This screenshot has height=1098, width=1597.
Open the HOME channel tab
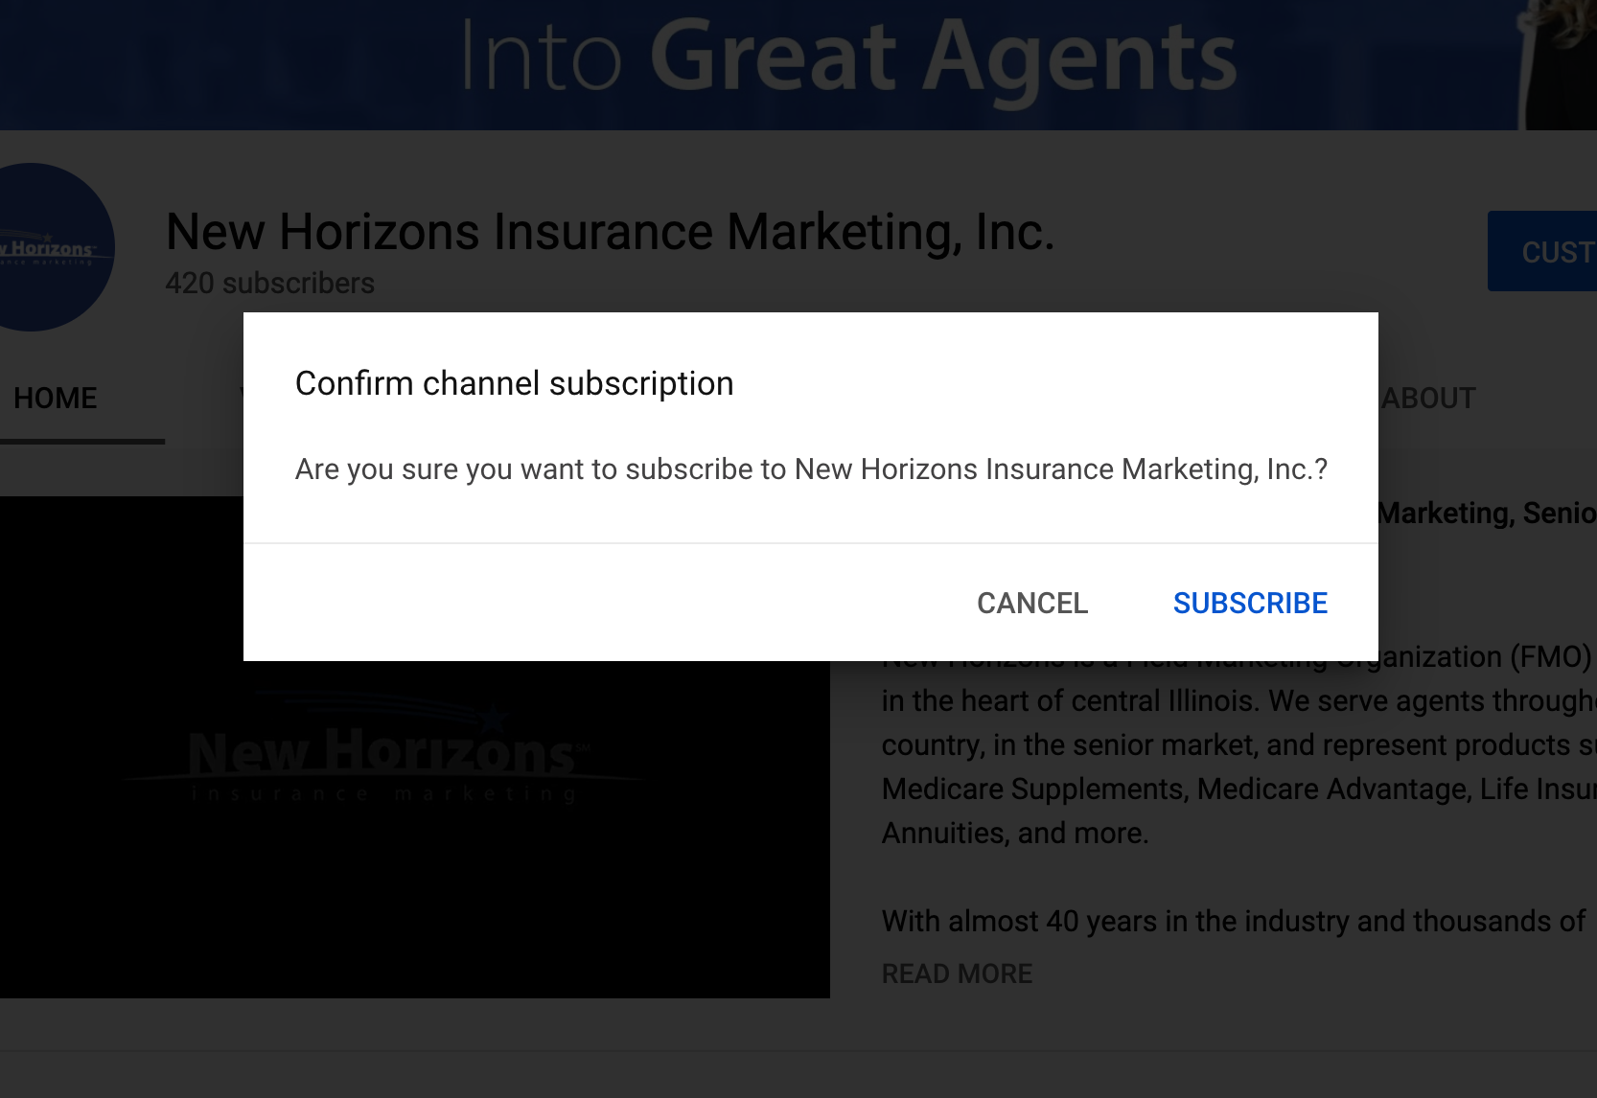click(x=56, y=399)
